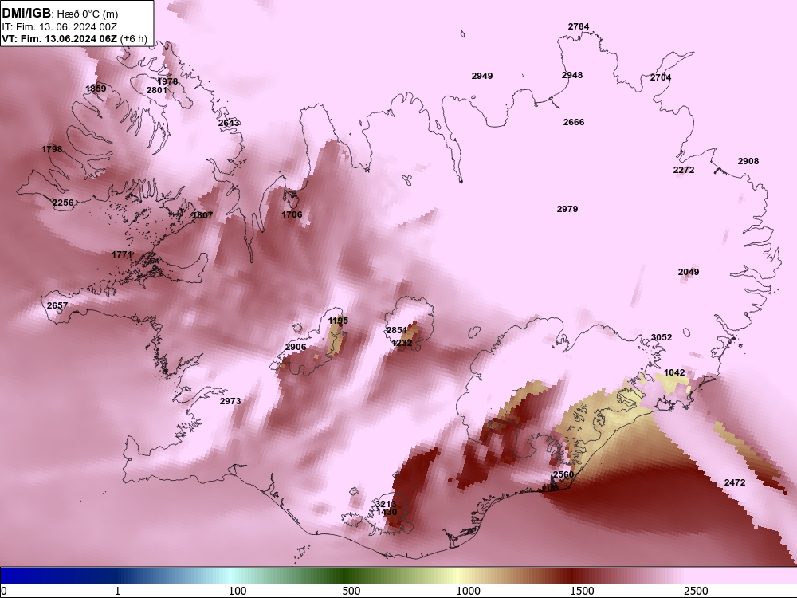Click the 2272 value label
This screenshot has height=598, width=797.
point(683,170)
